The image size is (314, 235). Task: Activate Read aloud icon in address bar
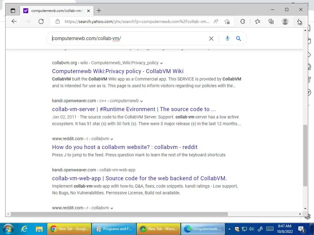216,21
